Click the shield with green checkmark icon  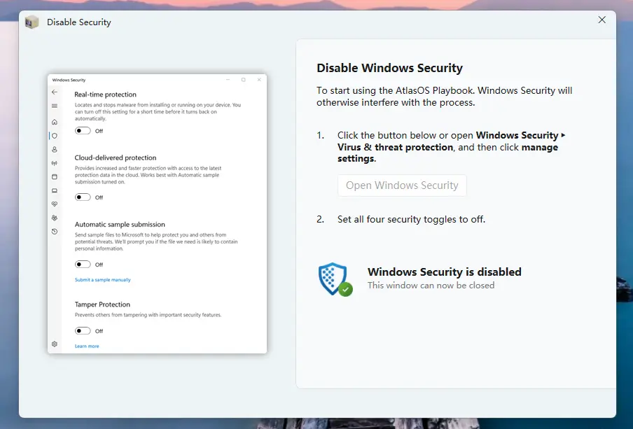click(x=335, y=279)
